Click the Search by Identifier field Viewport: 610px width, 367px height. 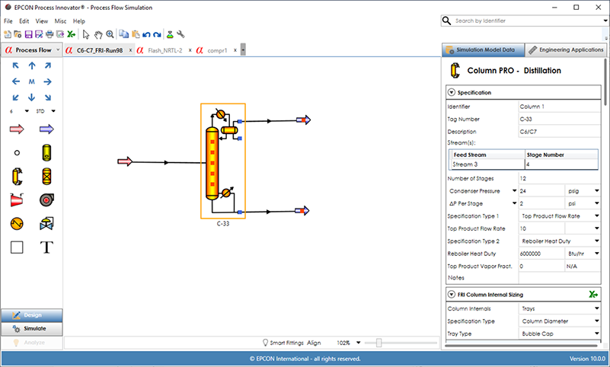524,21
